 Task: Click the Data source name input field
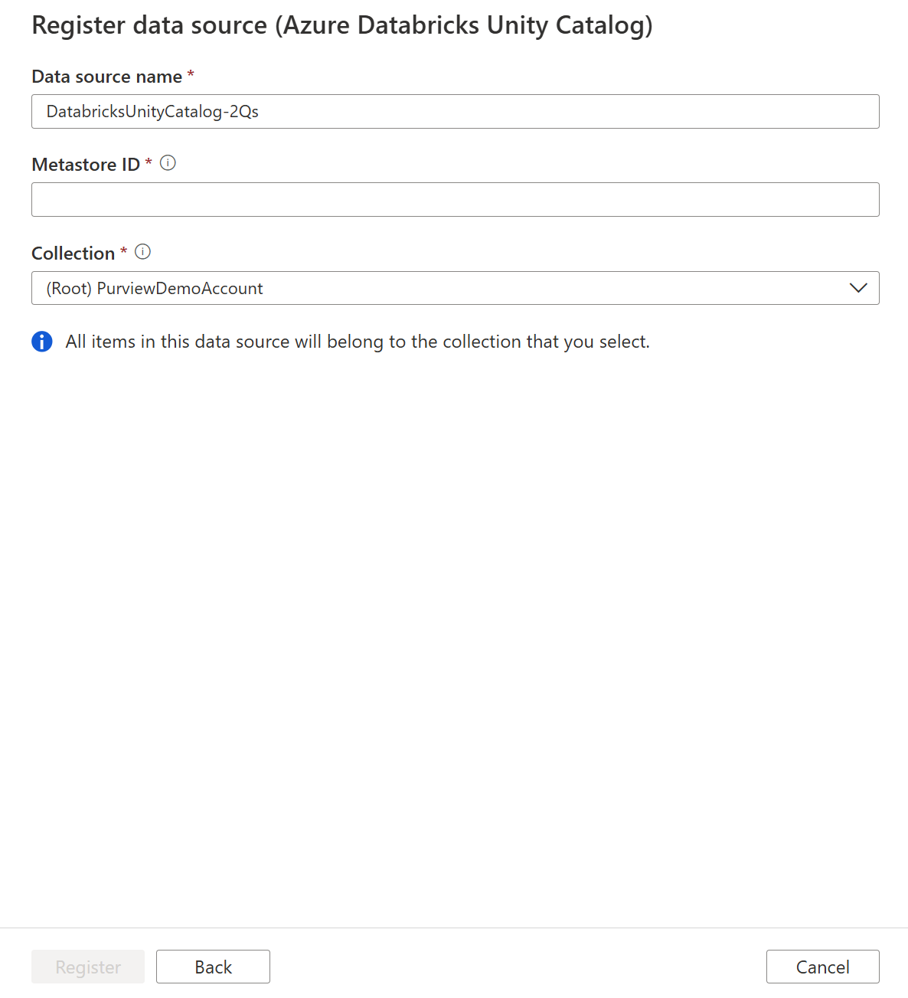click(455, 111)
